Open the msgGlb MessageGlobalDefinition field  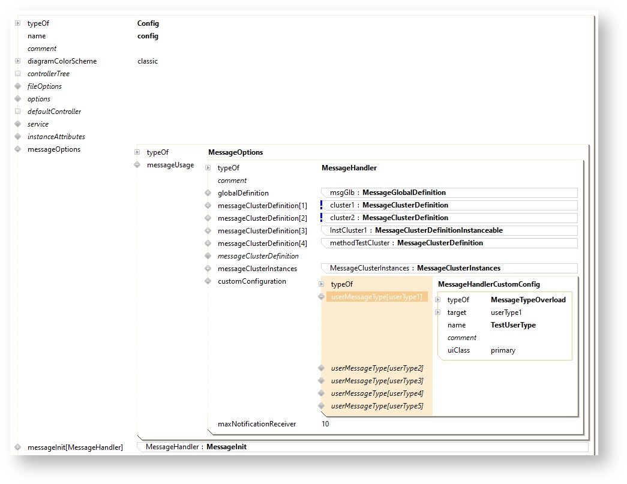(449, 193)
